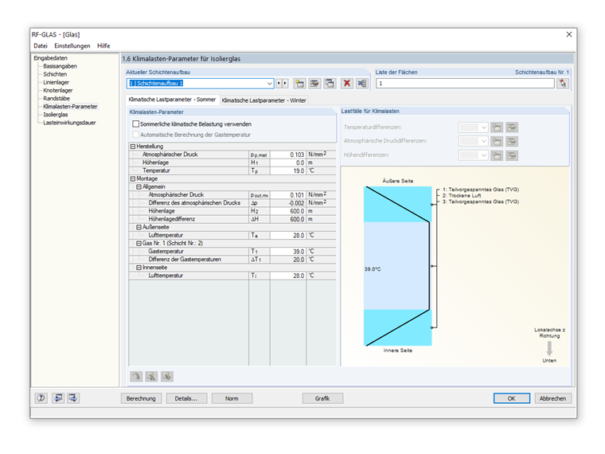The width and height of the screenshot is (605, 454).
Task: Click the pick-surfaces icon beside Liste der Flächen
Action: [x=563, y=84]
